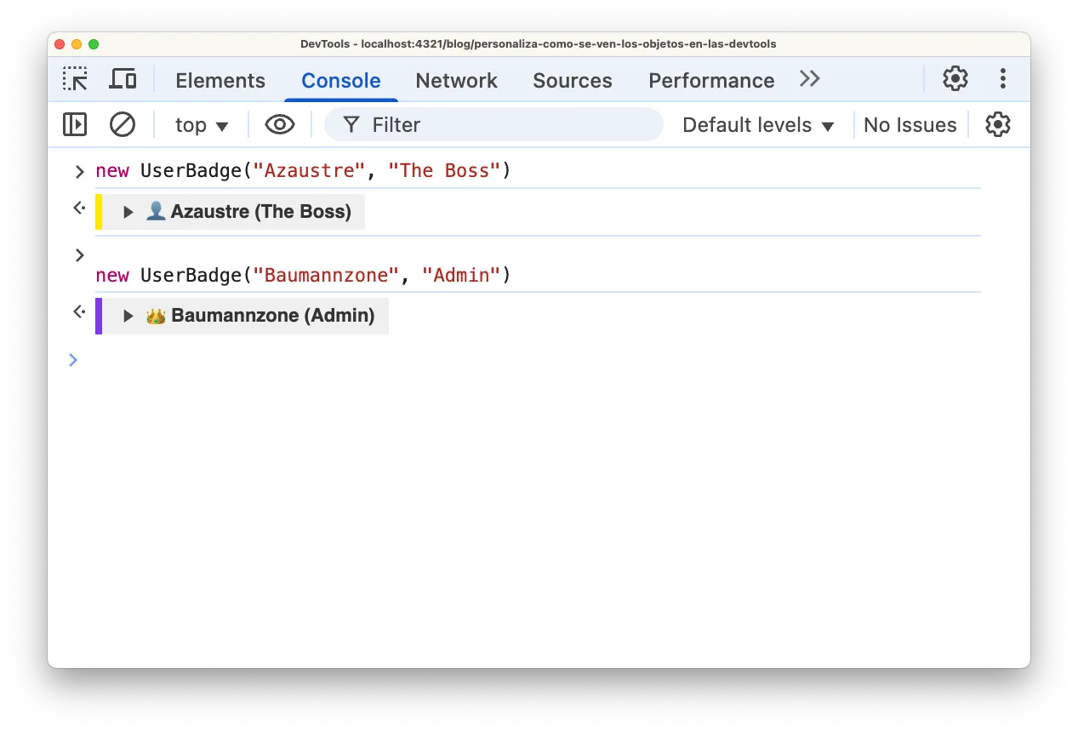Click the Azaustre (The Boss) badge text
The height and width of the screenshot is (731, 1078).
260,212
